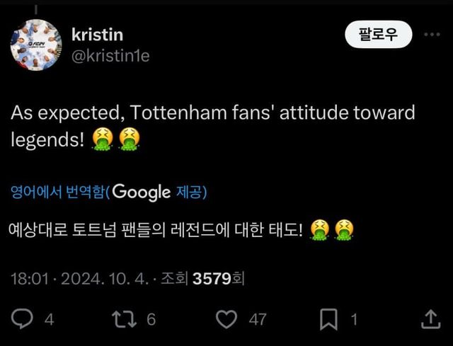The height and width of the screenshot is (346, 453).
Task: Like the tweet with the heart icon
Action: pyautogui.click(x=226, y=320)
